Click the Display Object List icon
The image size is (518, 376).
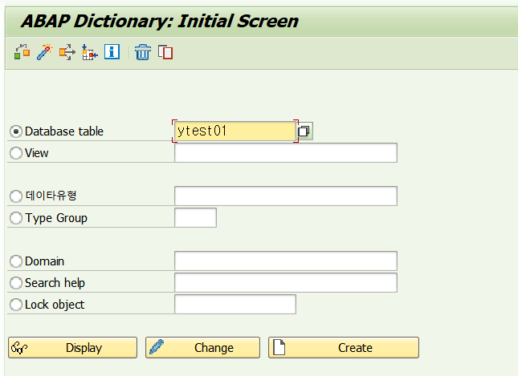(89, 52)
